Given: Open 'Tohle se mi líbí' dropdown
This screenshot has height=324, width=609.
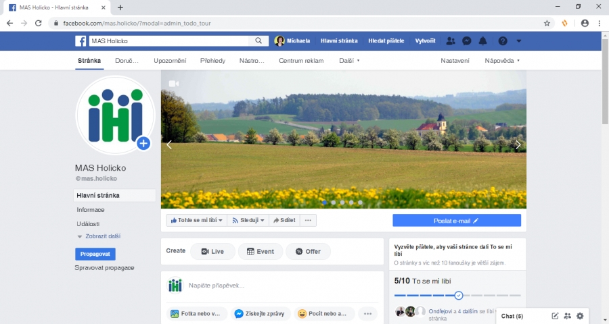Looking at the screenshot, I should (197, 220).
